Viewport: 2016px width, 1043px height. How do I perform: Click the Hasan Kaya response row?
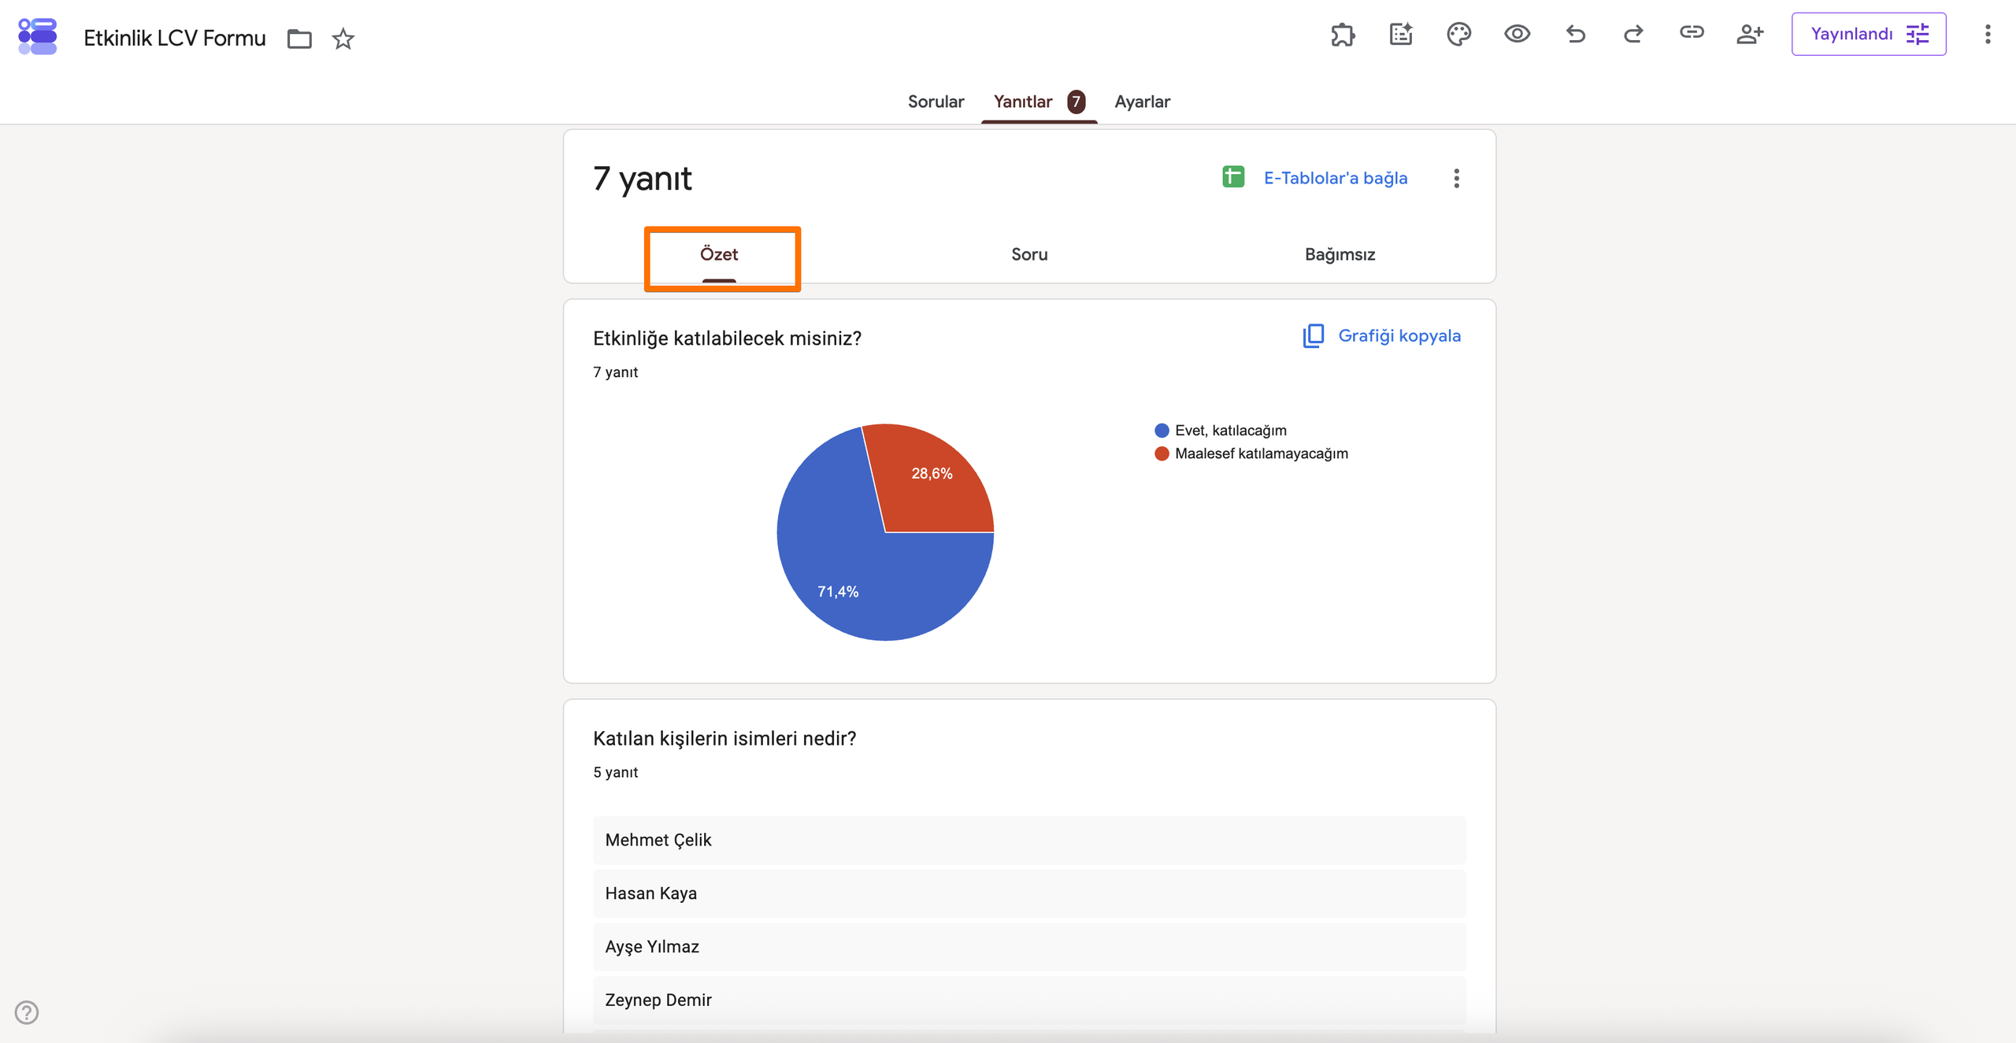pyautogui.click(x=1029, y=893)
